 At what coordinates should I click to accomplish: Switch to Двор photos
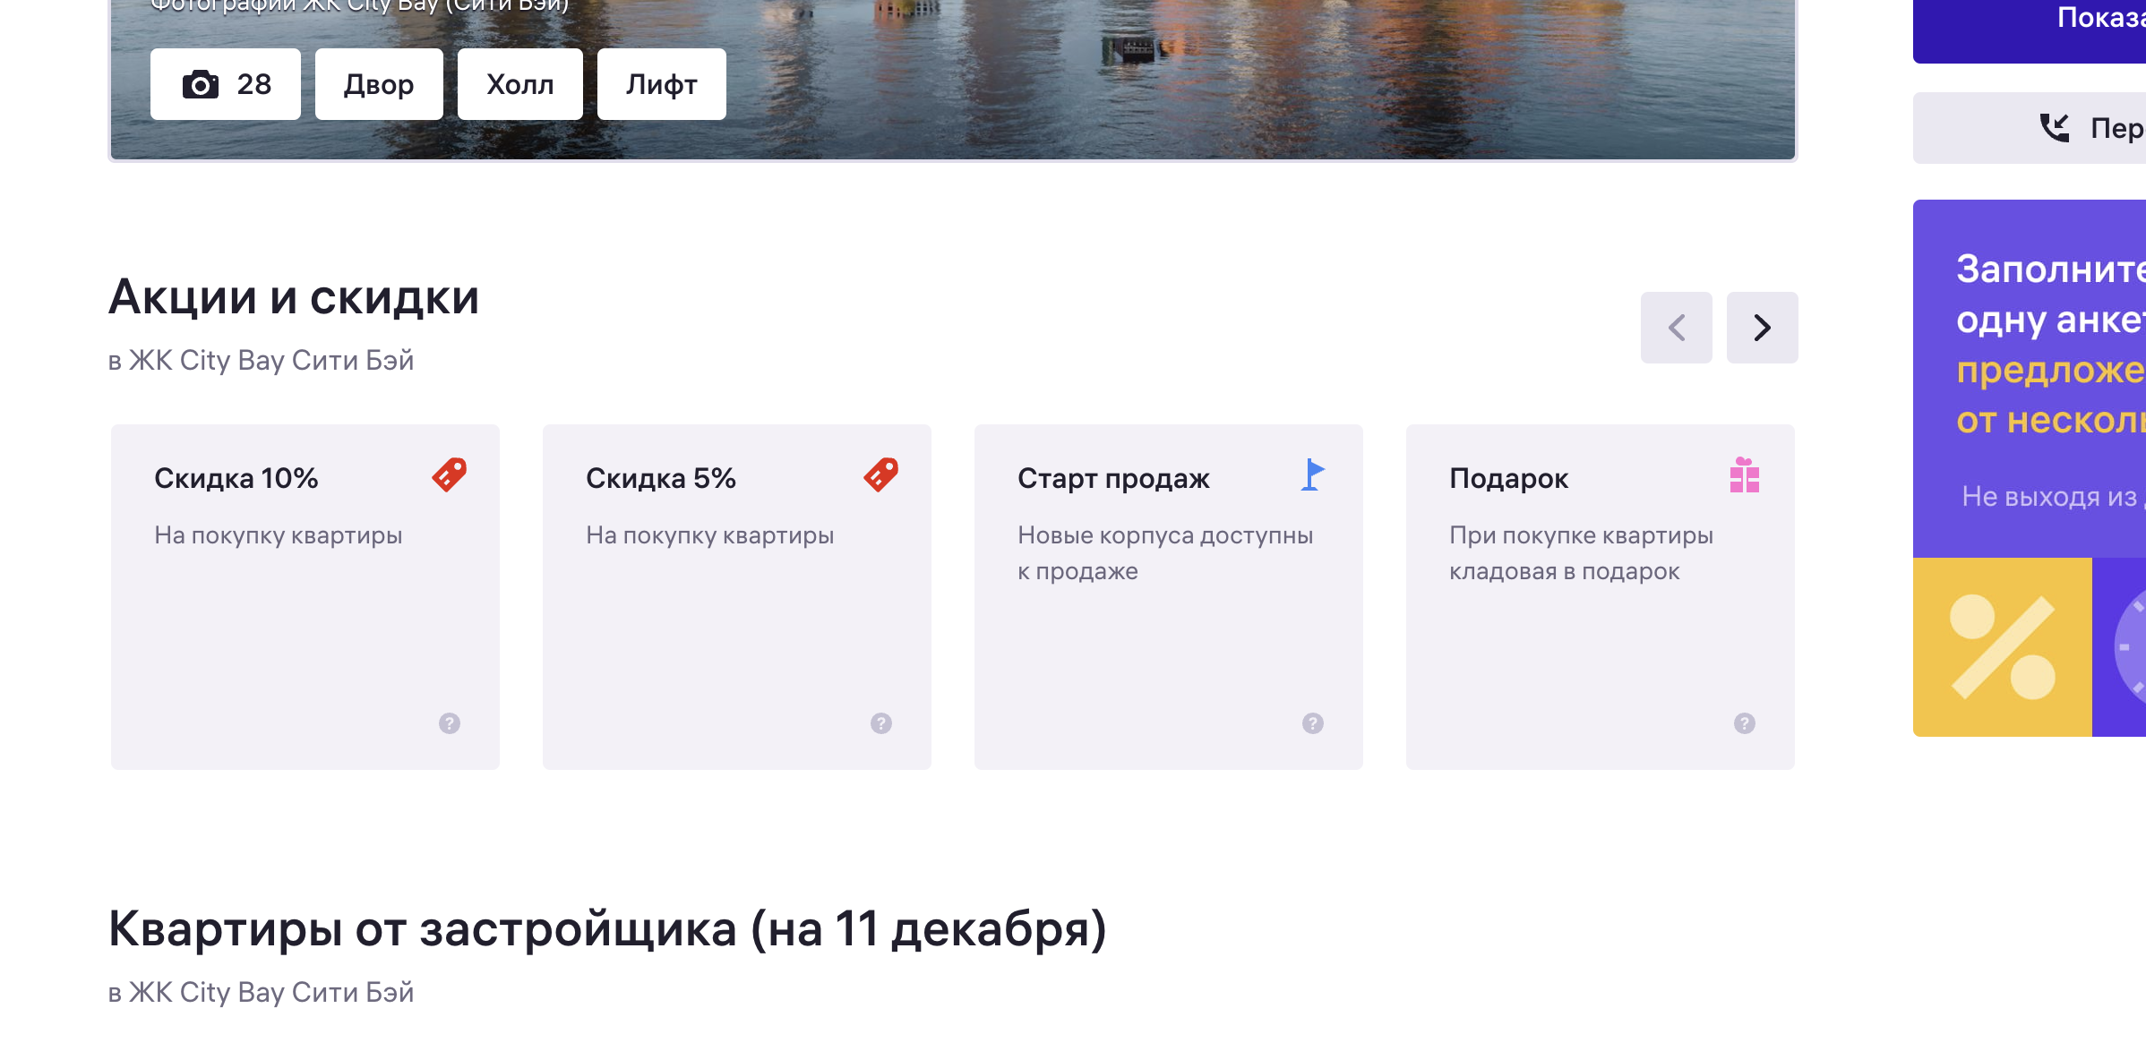379,84
